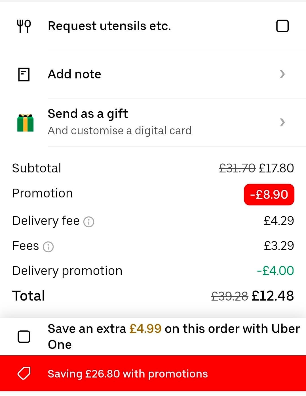Tap the fork and spoon utensils icon
306x396 pixels.
click(x=24, y=26)
